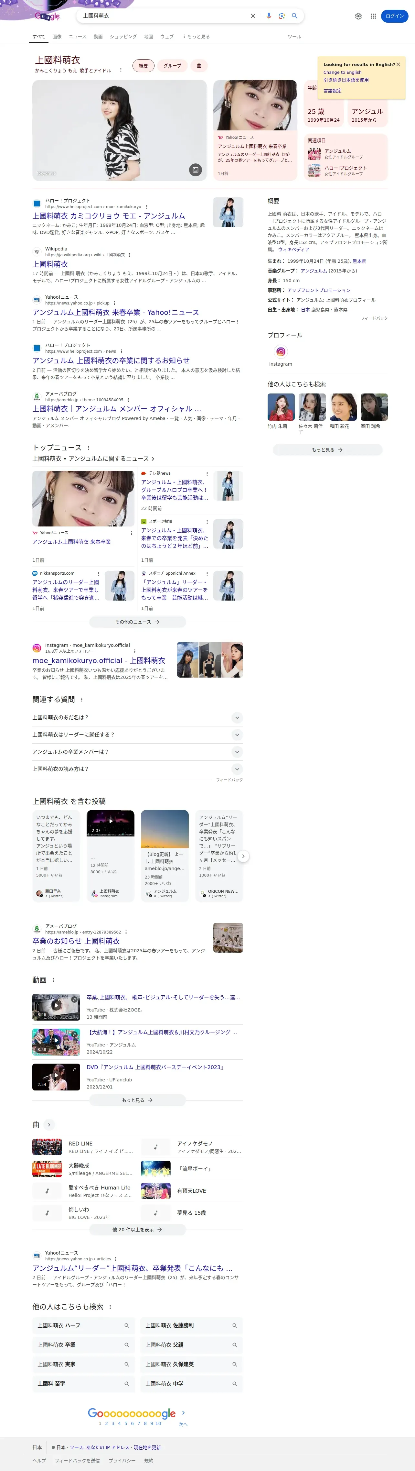Viewport: 415px width, 1471px height.
Task: Switch to 地図 tab
Action: [x=148, y=37]
